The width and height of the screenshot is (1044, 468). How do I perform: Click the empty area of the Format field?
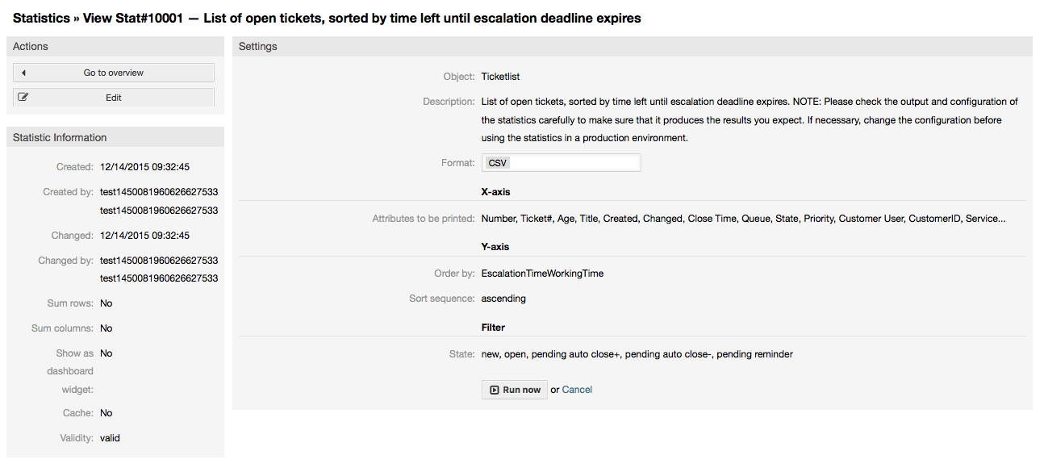575,163
